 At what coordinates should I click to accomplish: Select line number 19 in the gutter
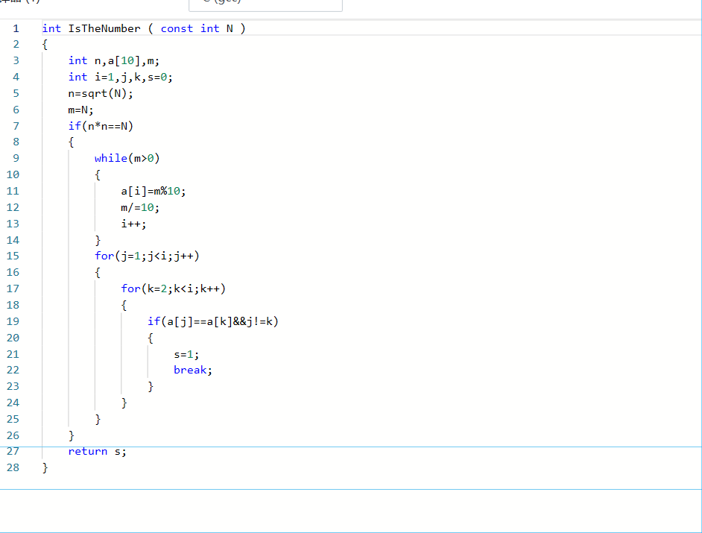pos(13,321)
